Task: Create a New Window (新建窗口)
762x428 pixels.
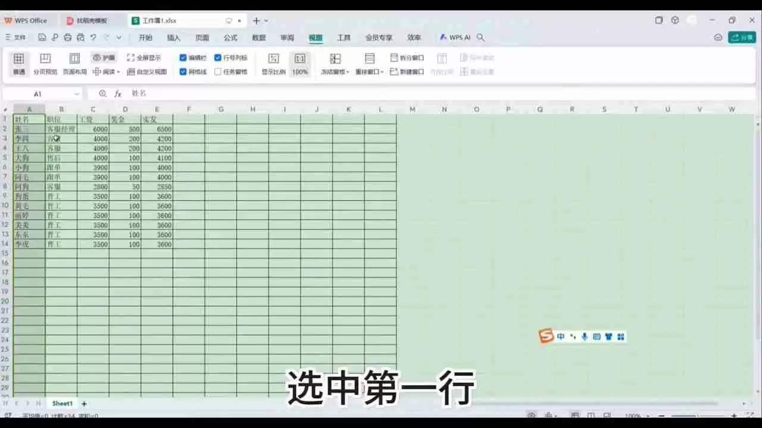Action: click(407, 70)
